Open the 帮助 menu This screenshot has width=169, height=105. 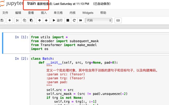(x=103, y=13)
